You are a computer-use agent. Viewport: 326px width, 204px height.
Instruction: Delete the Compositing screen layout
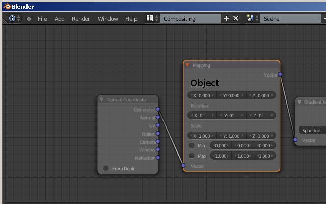tap(236, 18)
